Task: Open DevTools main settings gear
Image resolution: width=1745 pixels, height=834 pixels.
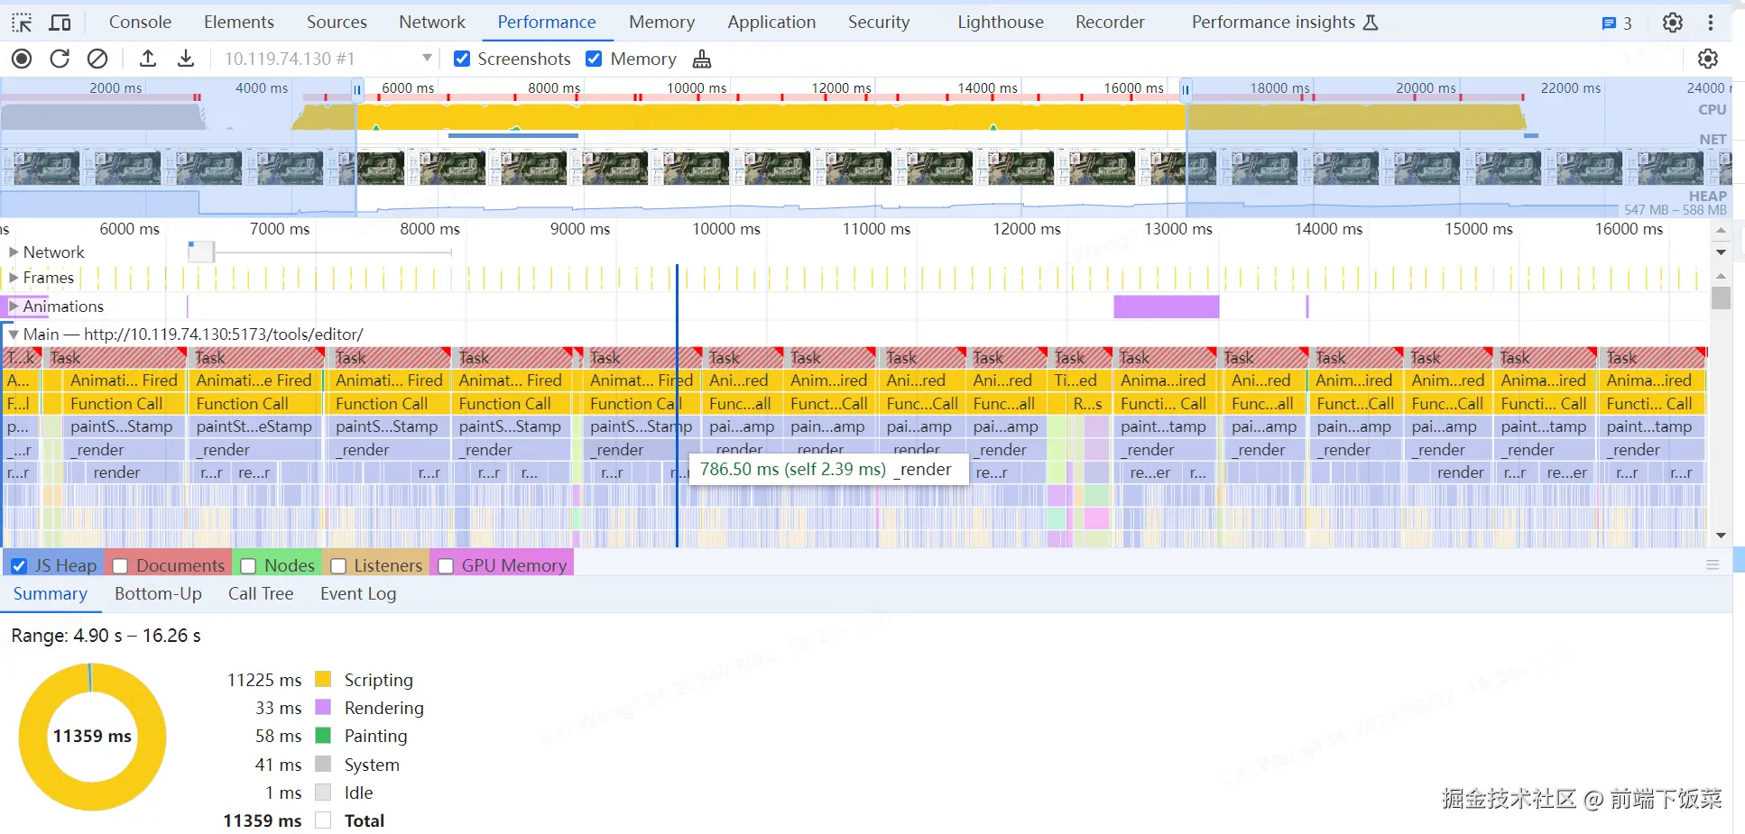Action: (1672, 23)
